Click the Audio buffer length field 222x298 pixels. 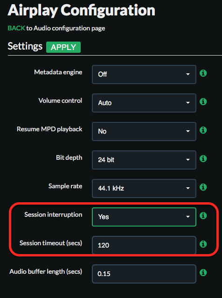coord(144,274)
